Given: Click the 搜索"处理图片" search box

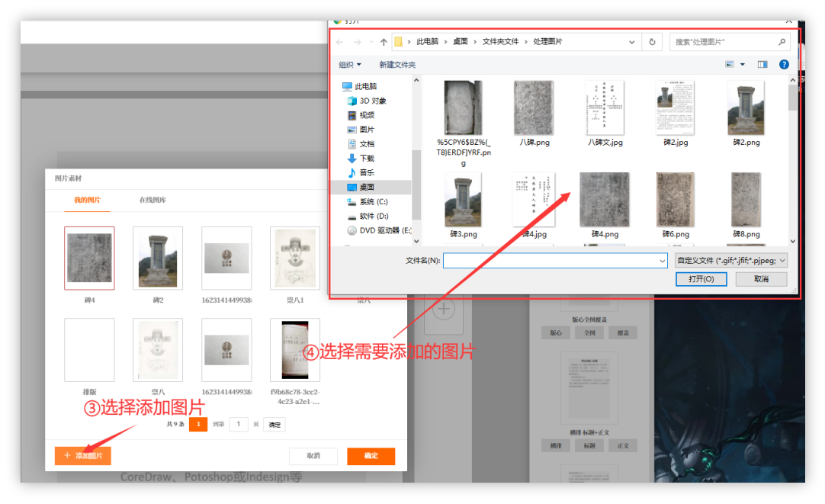Looking at the screenshot, I should (x=730, y=42).
